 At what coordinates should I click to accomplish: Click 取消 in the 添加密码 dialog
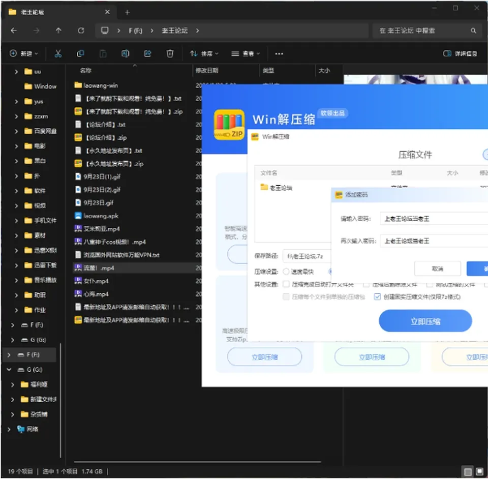[437, 268]
